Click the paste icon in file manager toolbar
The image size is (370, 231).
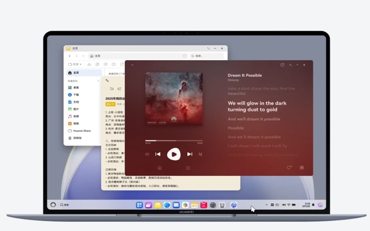(x=105, y=64)
